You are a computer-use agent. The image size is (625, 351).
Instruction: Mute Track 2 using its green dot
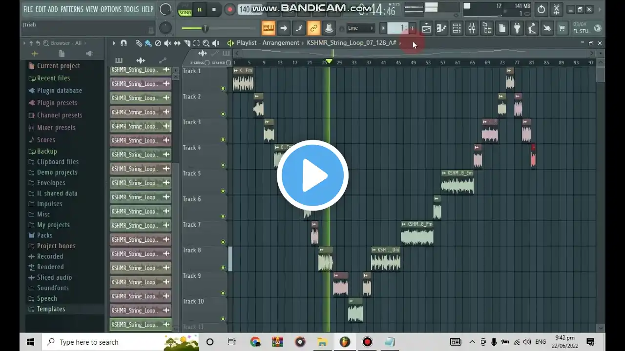(223, 114)
